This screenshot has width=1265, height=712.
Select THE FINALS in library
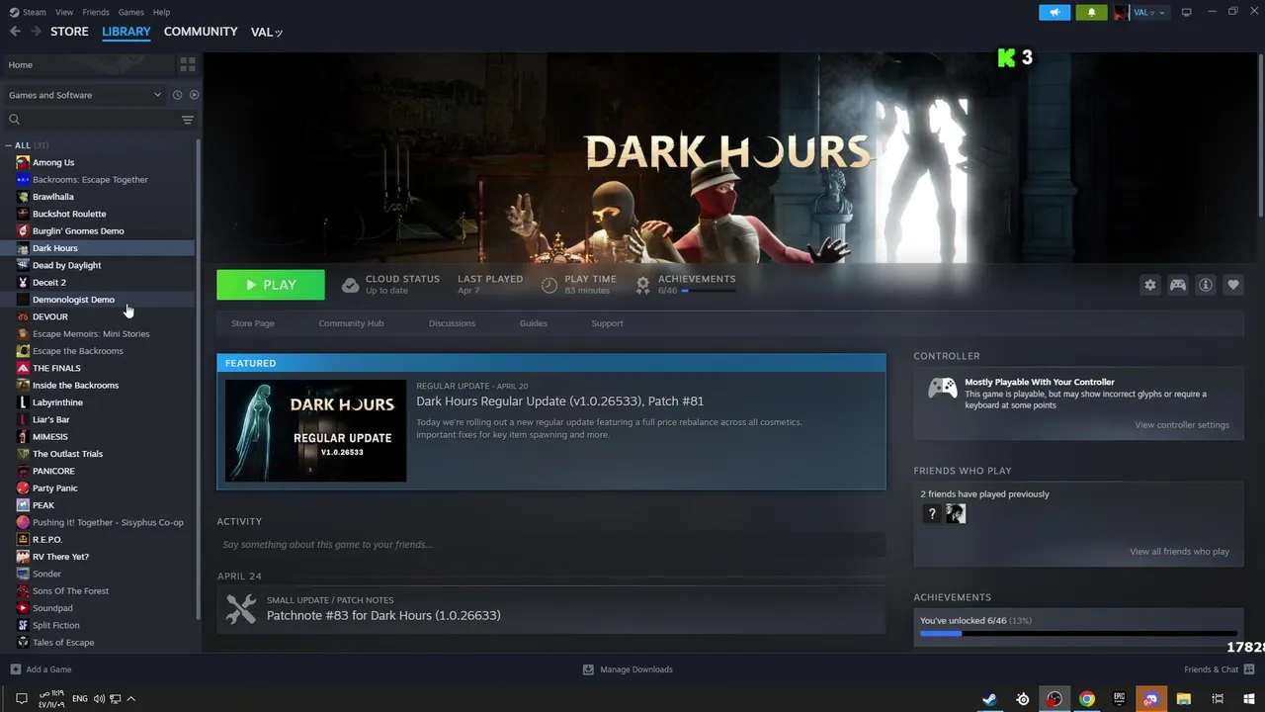coord(99,368)
